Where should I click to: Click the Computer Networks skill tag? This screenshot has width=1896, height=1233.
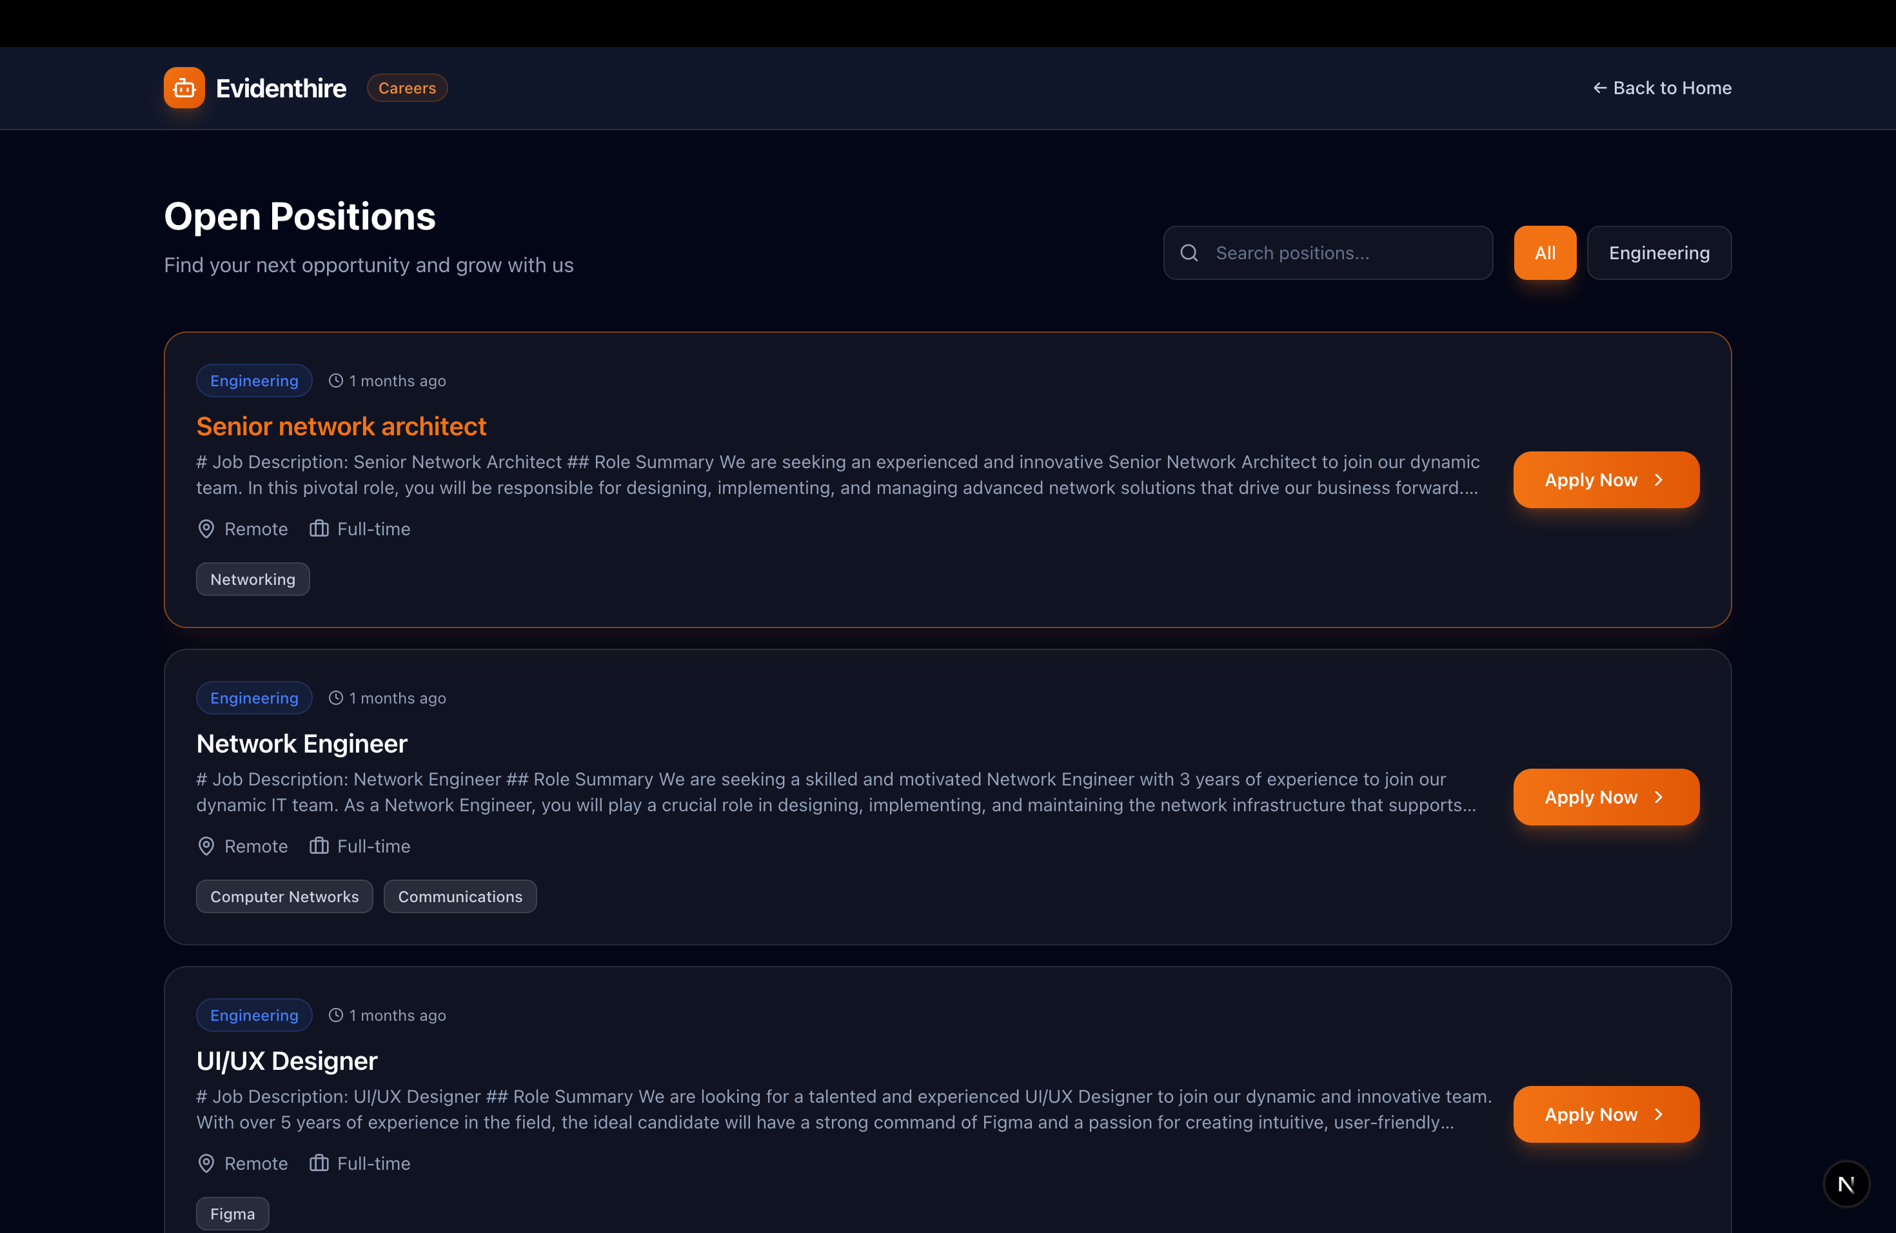[284, 897]
